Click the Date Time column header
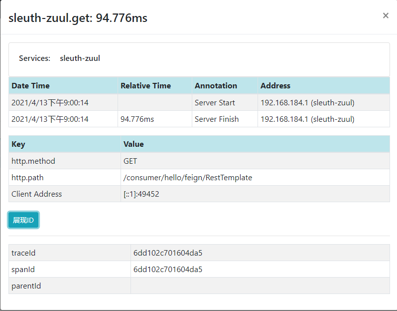 [30, 86]
